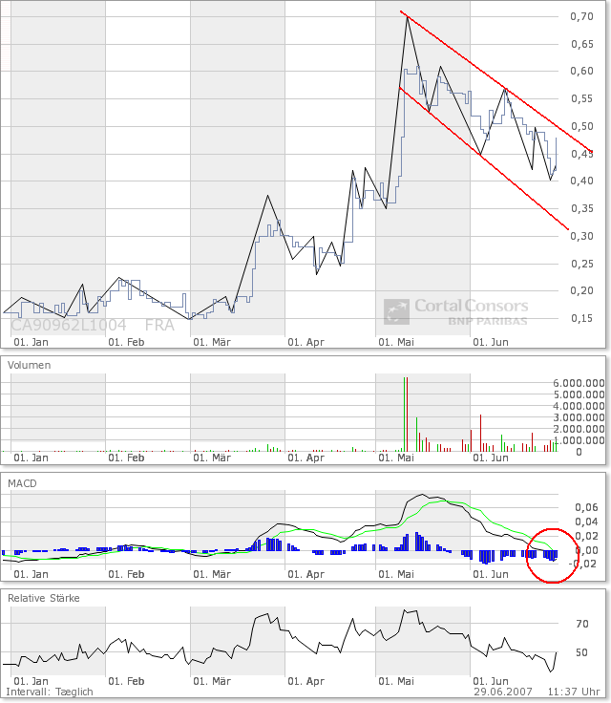Select the MACD panel title
This screenshot has width=611, height=703.
21,483
